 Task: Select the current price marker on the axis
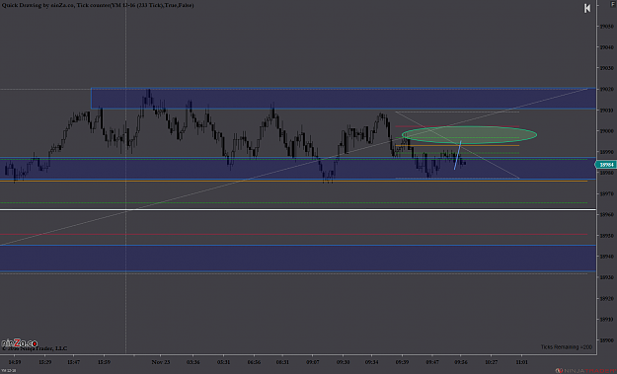pyautogui.click(x=606, y=165)
